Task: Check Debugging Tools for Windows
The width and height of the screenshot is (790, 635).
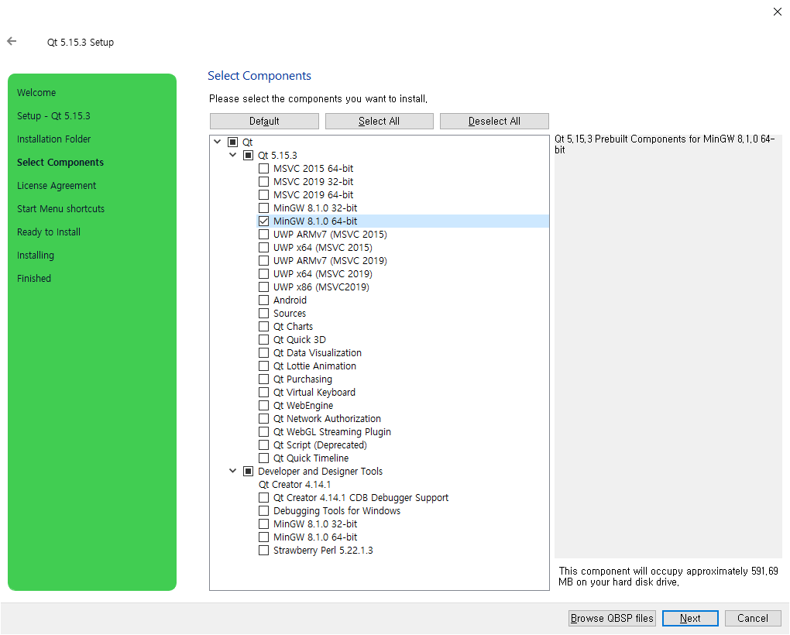Action: (x=263, y=510)
